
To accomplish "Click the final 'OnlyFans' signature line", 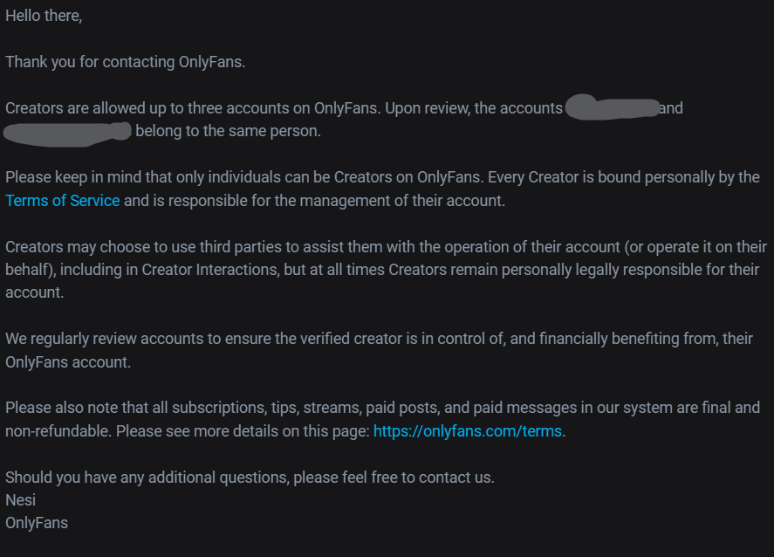I will click(37, 523).
